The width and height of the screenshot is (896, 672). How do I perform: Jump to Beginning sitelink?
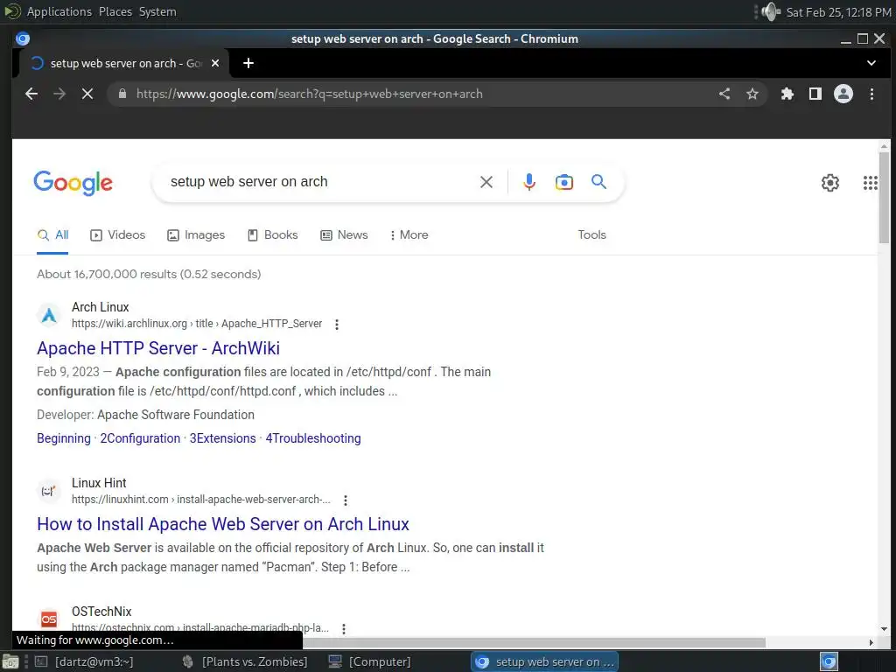coord(63,438)
